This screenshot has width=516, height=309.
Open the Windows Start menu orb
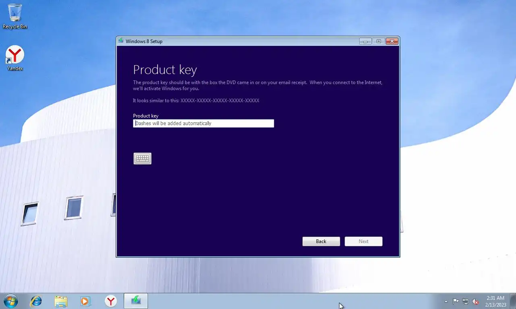click(x=10, y=301)
